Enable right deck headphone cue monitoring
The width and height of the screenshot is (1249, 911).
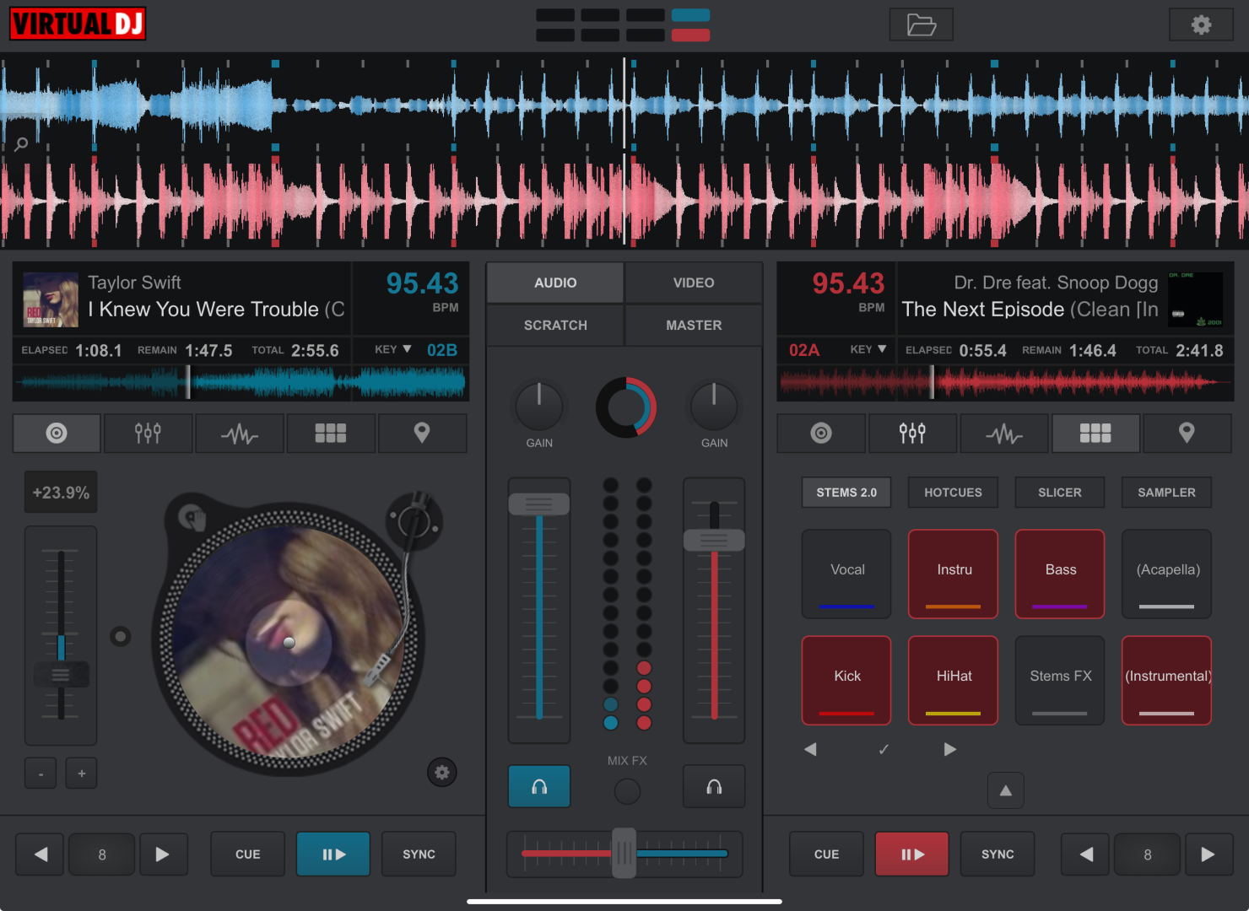coord(714,787)
